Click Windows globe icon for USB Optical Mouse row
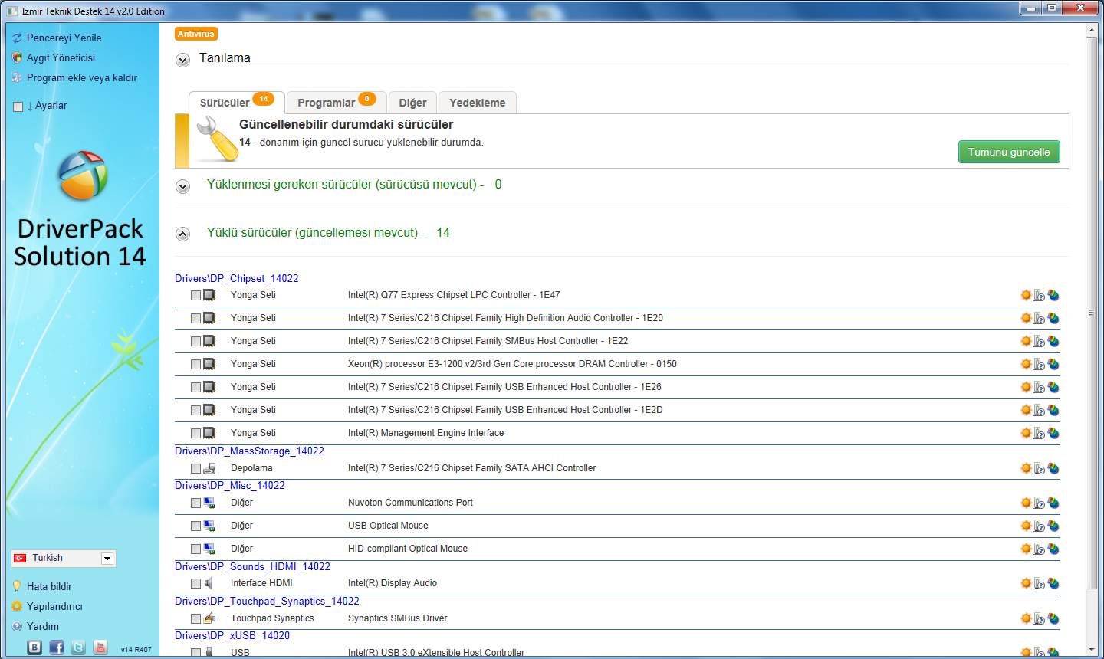The width and height of the screenshot is (1104, 659). click(1053, 526)
